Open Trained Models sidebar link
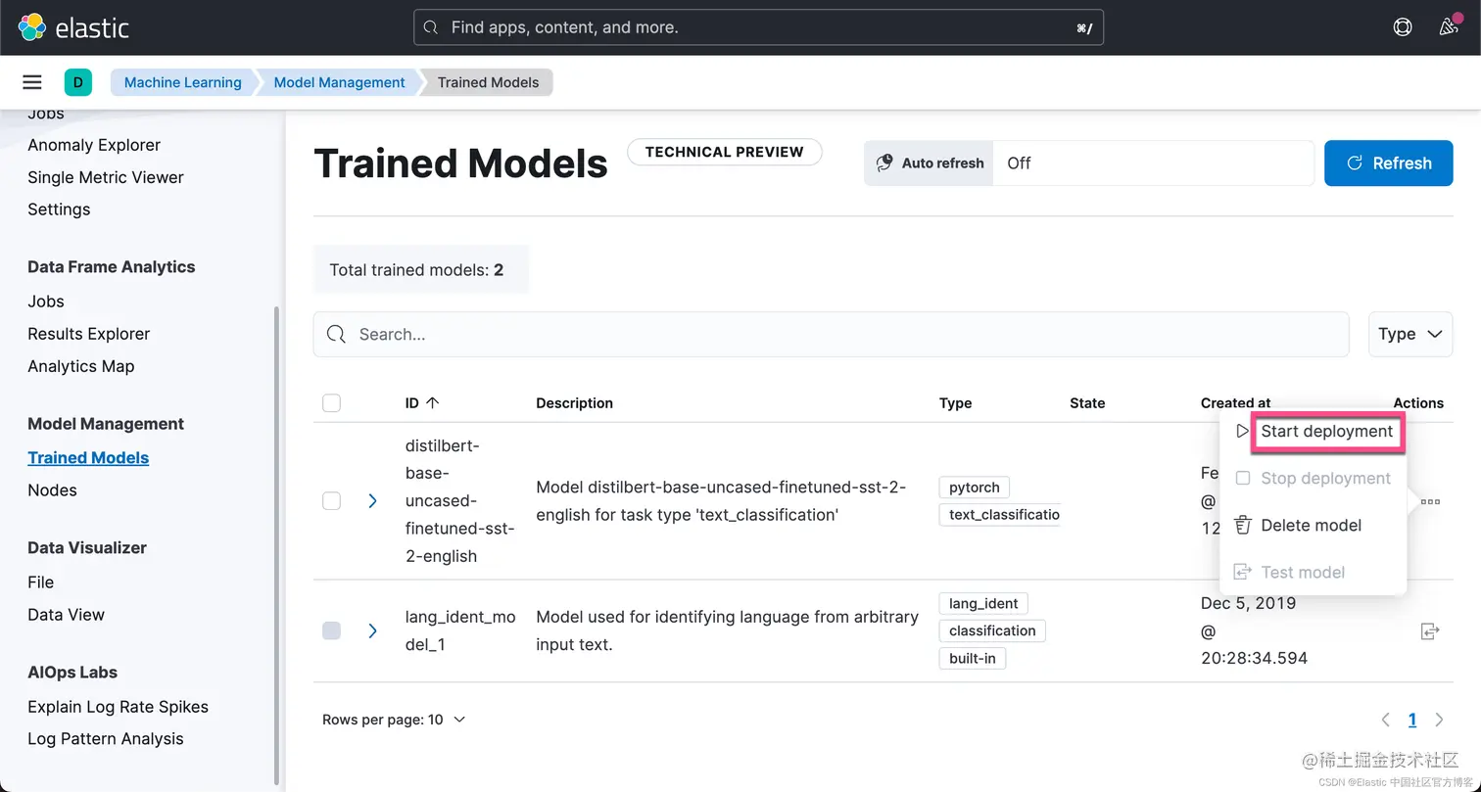1481x792 pixels. pyautogui.click(x=88, y=457)
